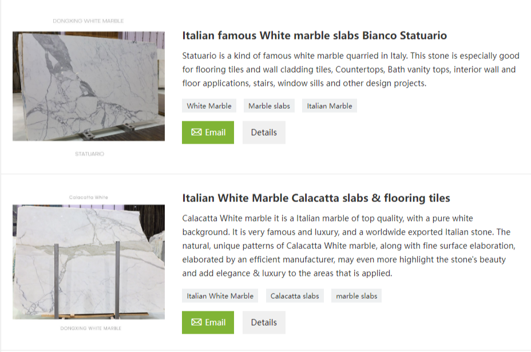The height and width of the screenshot is (352, 531).
Task: Click Email for the Bianco Statuario slabs
Action: [208, 132]
